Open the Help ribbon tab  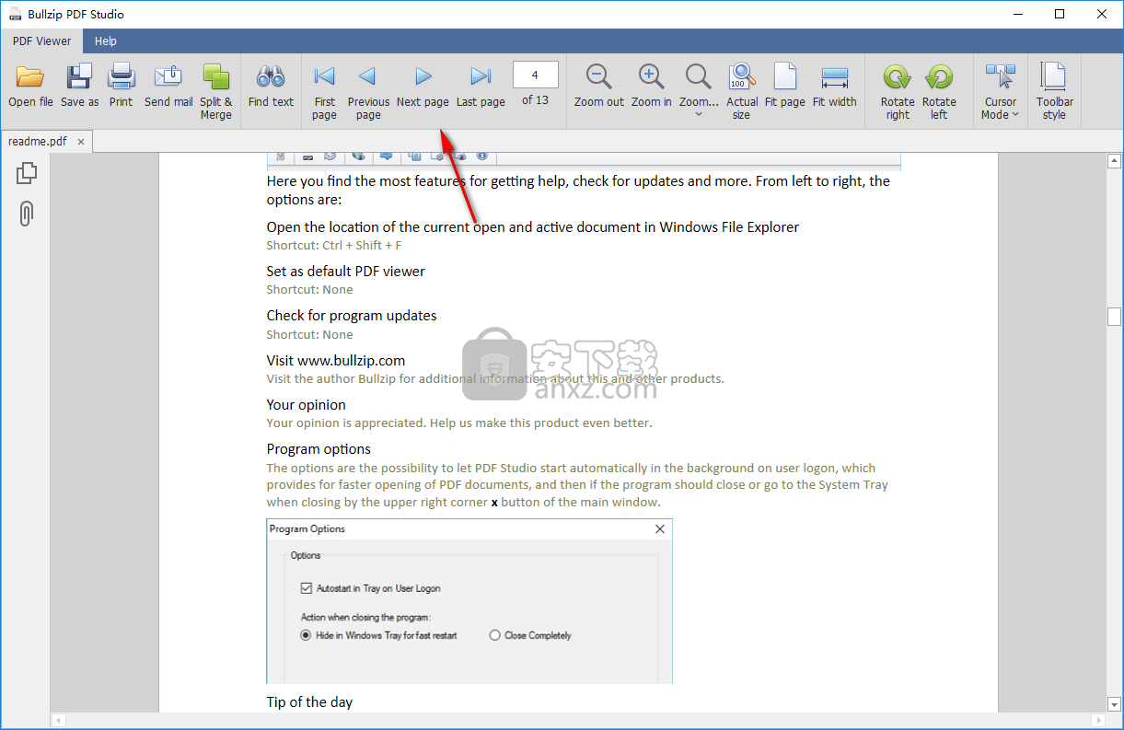[106, 41]
